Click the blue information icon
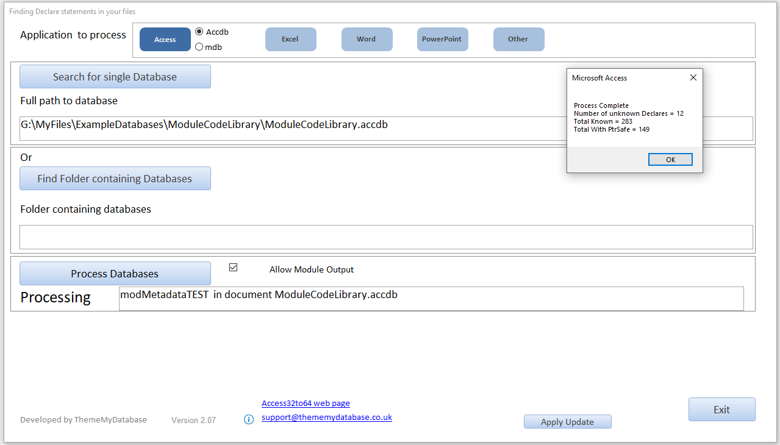Screen dimensions: 780x445 (249, 419)
